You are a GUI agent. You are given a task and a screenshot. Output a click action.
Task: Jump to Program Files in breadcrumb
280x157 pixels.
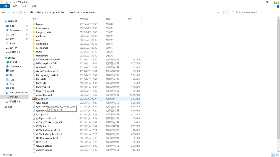[x=57, y=12]
